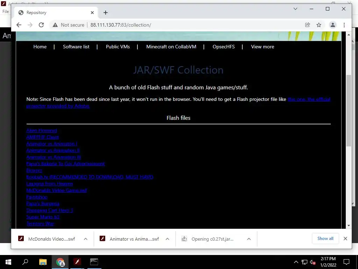Screen dimensions: 358x269
Task: Open McDonalds Video Game.swf link
Action: tap(57, 190)
